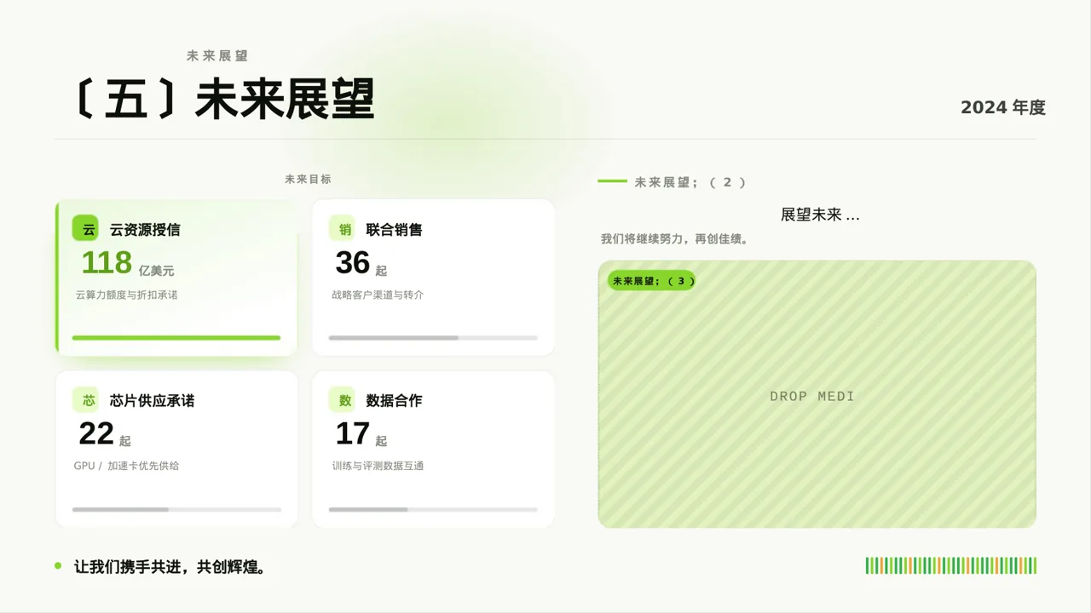Click the 展望未来 … subtitle

tap(820, 215)
